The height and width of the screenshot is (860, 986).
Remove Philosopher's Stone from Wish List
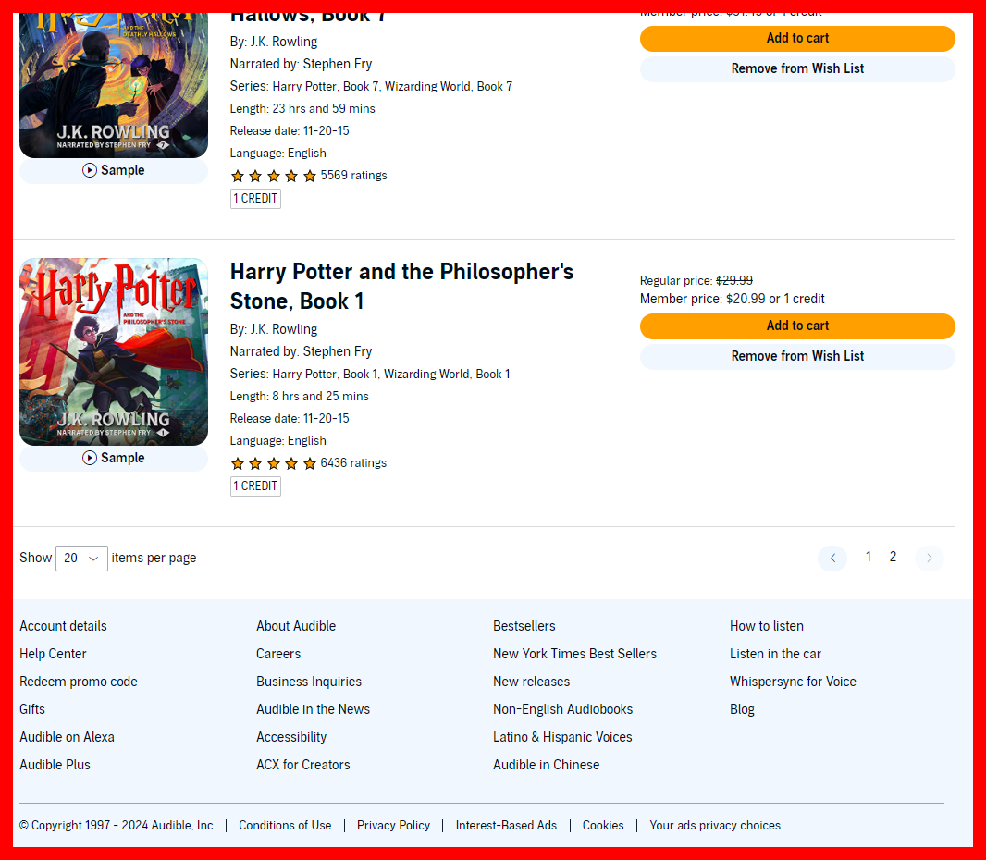click(797, 356)
